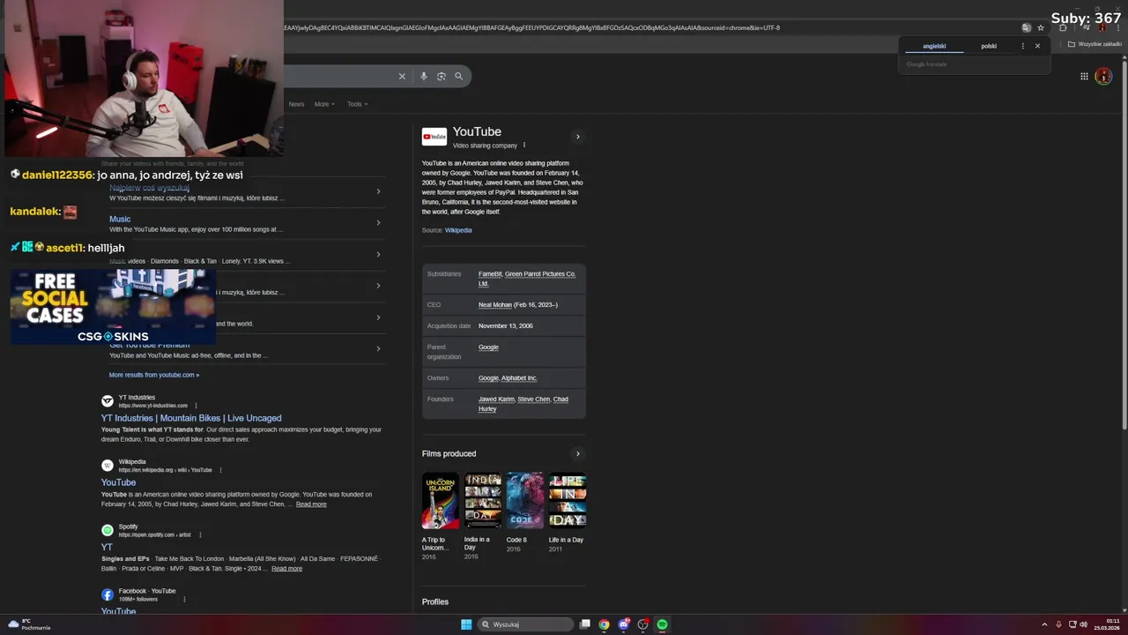
Task: Open the taskbar volume control
Action: [x=1083, y=624]
